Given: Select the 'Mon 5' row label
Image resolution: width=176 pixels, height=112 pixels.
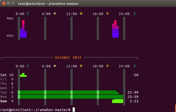Looking at the screenshot, I should (7, 97).
